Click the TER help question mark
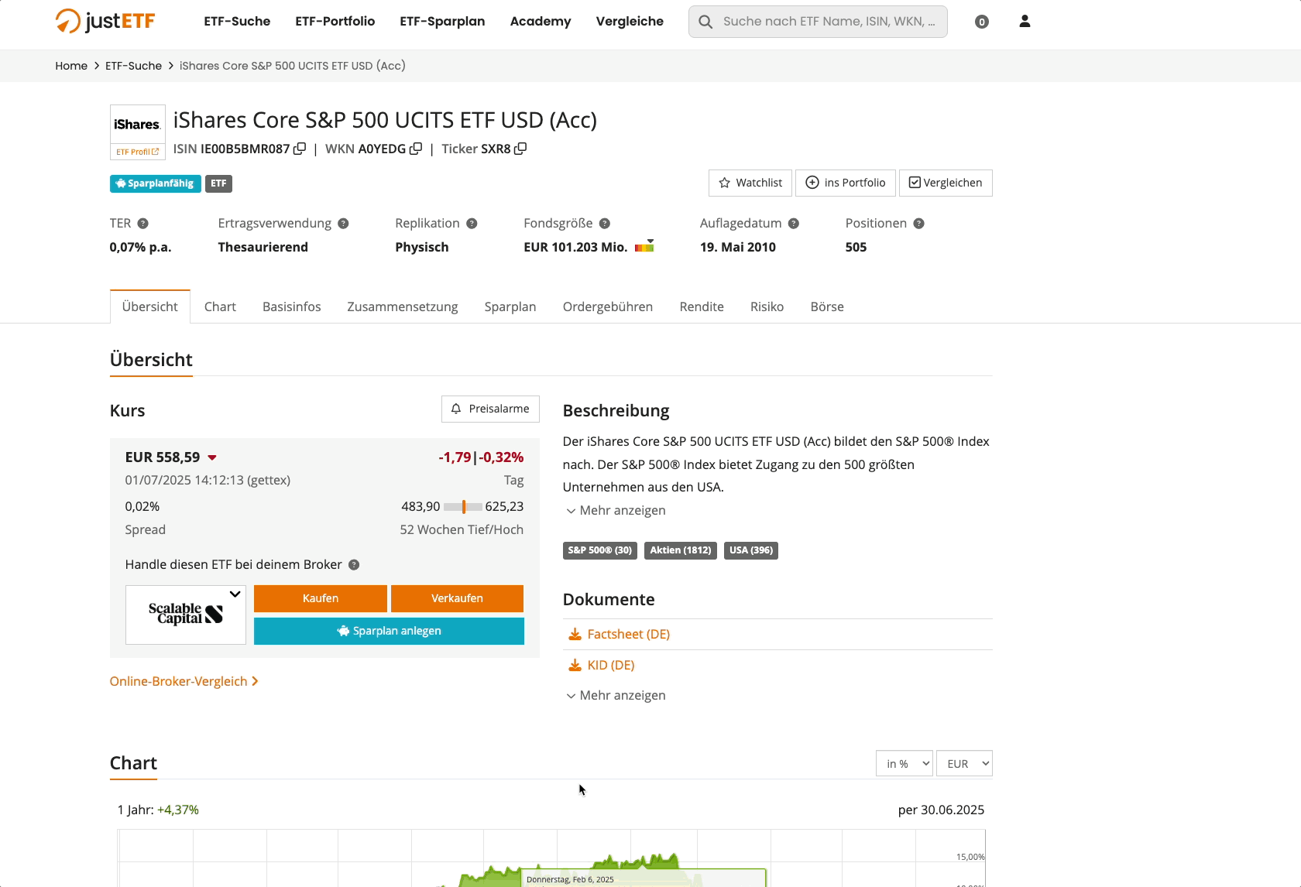 (x=142, y=224)
